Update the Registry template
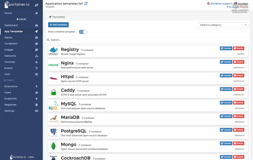Screen dimensions: 253x160 [226, 48]
